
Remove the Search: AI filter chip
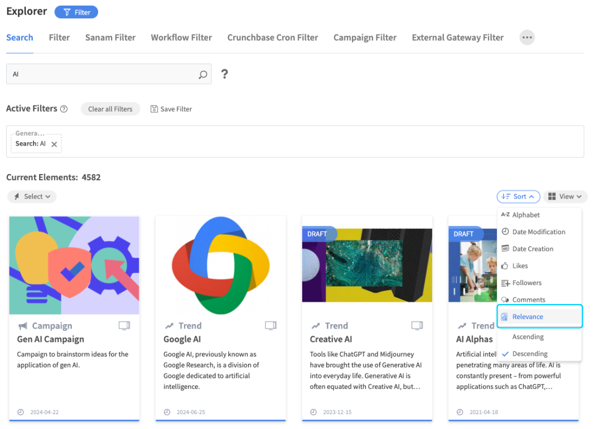pyautogui.click(x=54, y=144)
